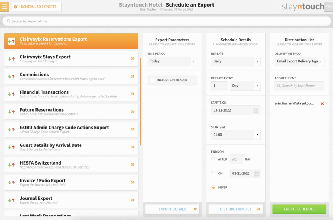The height and width of the screenshot is (220, 333).
Task: Open the Ends On calendar icon
Action: point(257,174)
